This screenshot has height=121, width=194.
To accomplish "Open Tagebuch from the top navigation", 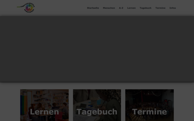I will coord(145,8).
